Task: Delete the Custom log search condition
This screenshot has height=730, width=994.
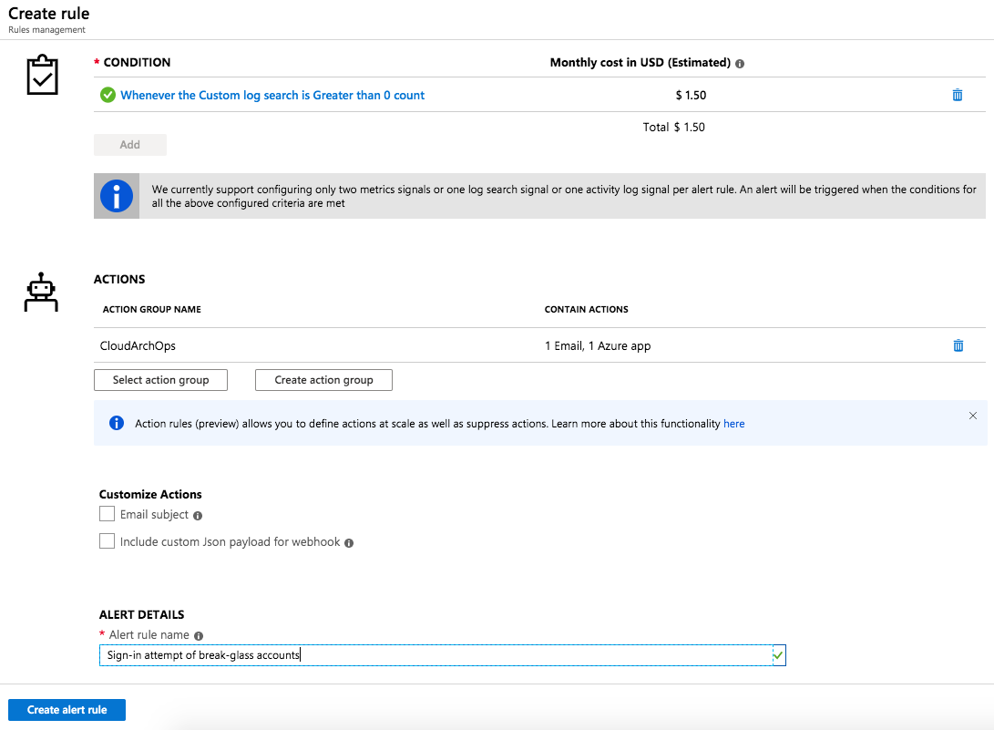Action: (957, 95)
